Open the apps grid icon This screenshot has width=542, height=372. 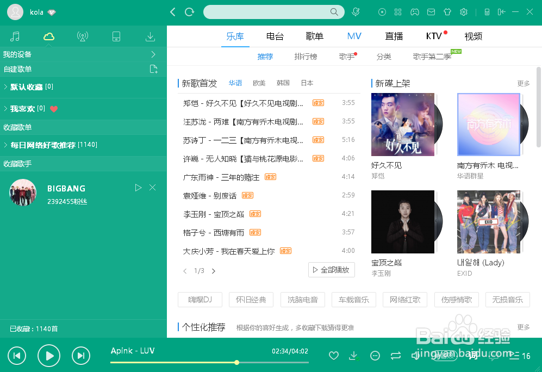point(398,12)
